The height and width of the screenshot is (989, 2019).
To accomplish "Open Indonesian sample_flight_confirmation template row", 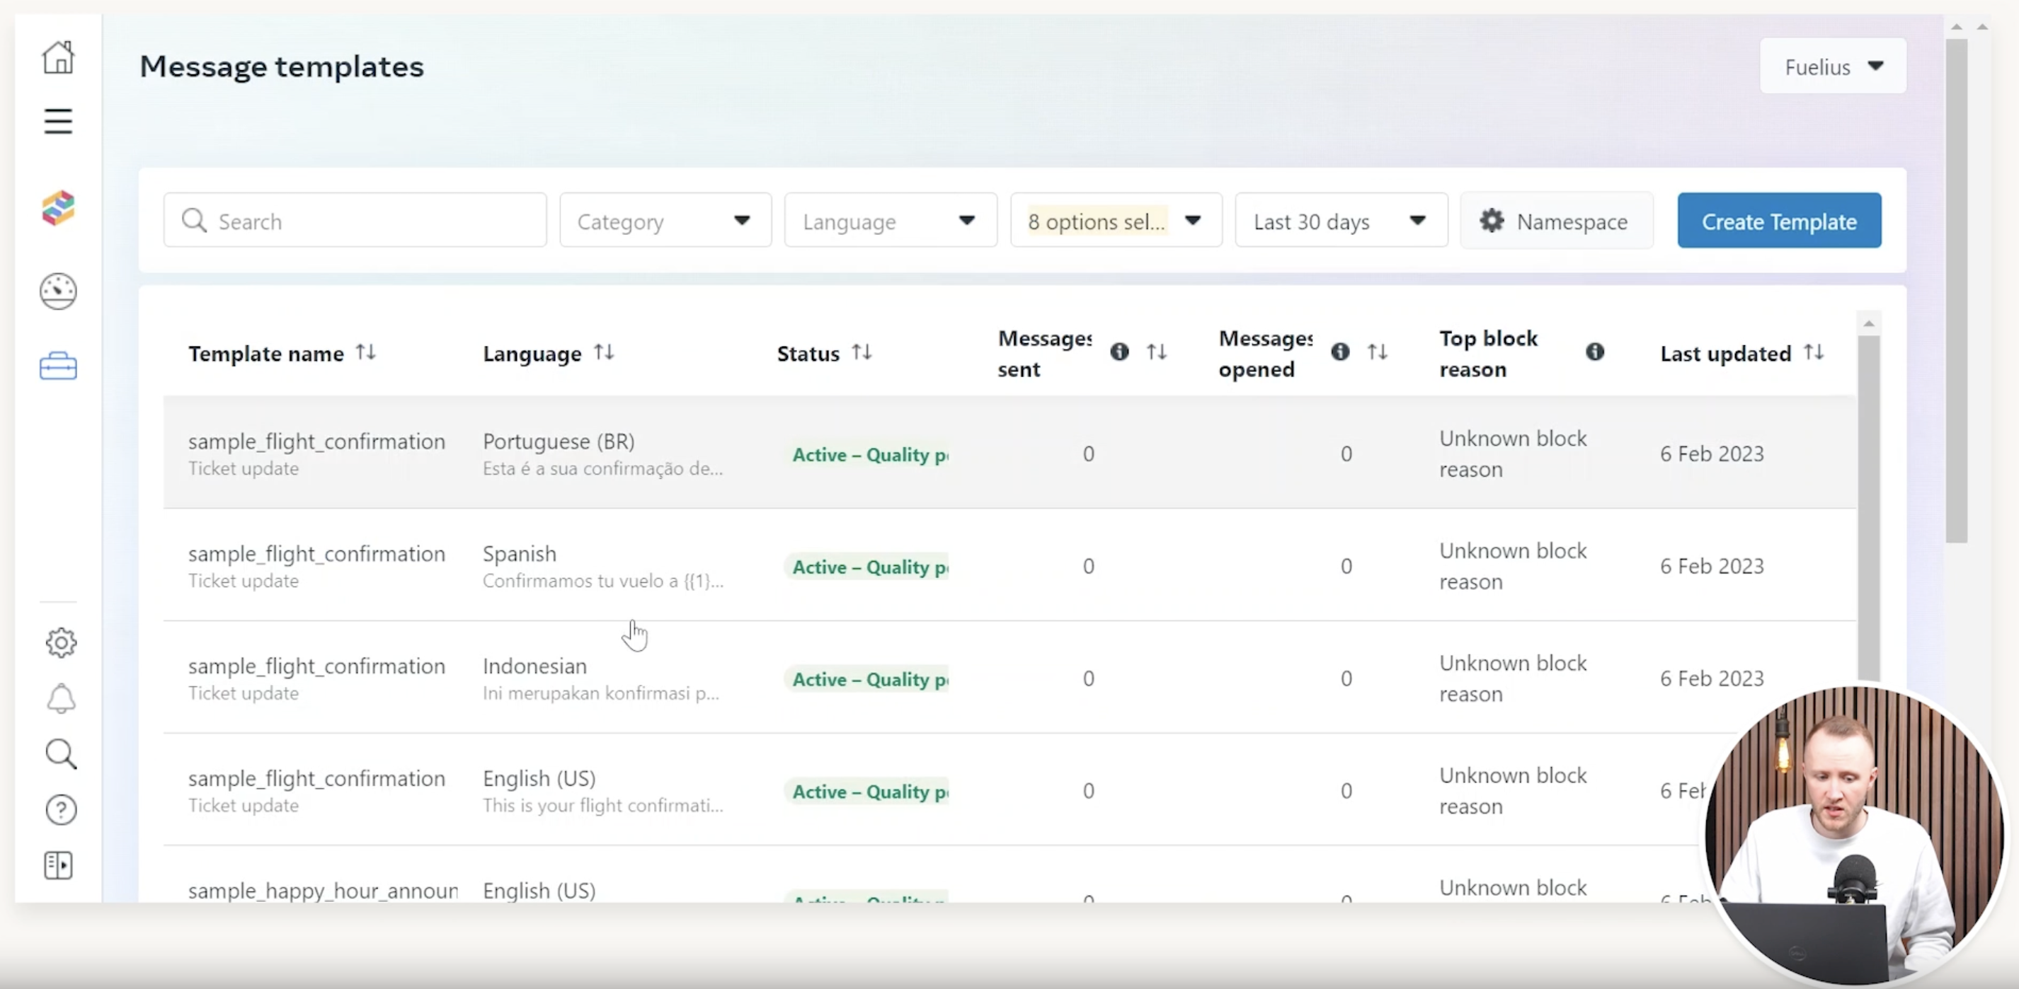I will 1009,677.
